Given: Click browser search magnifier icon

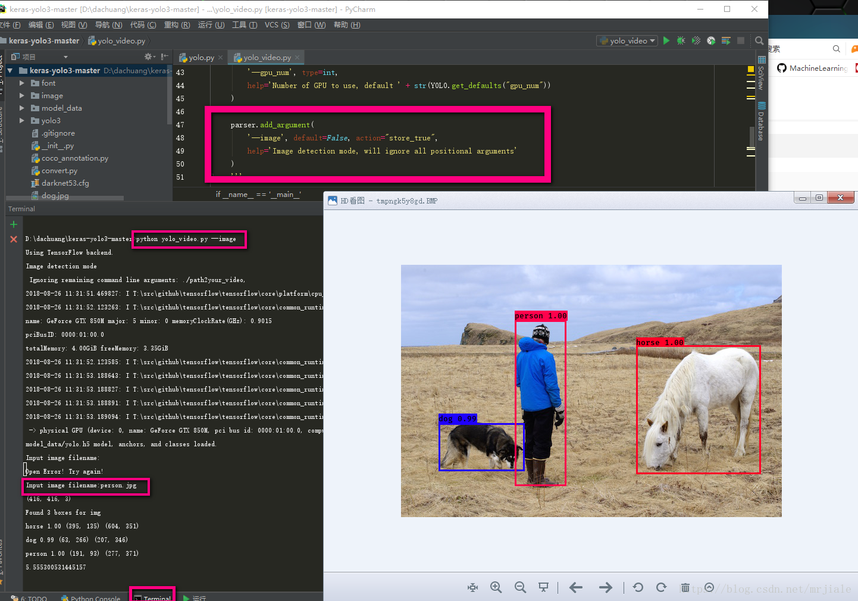Looking at the screenshot, I should 837,49.
